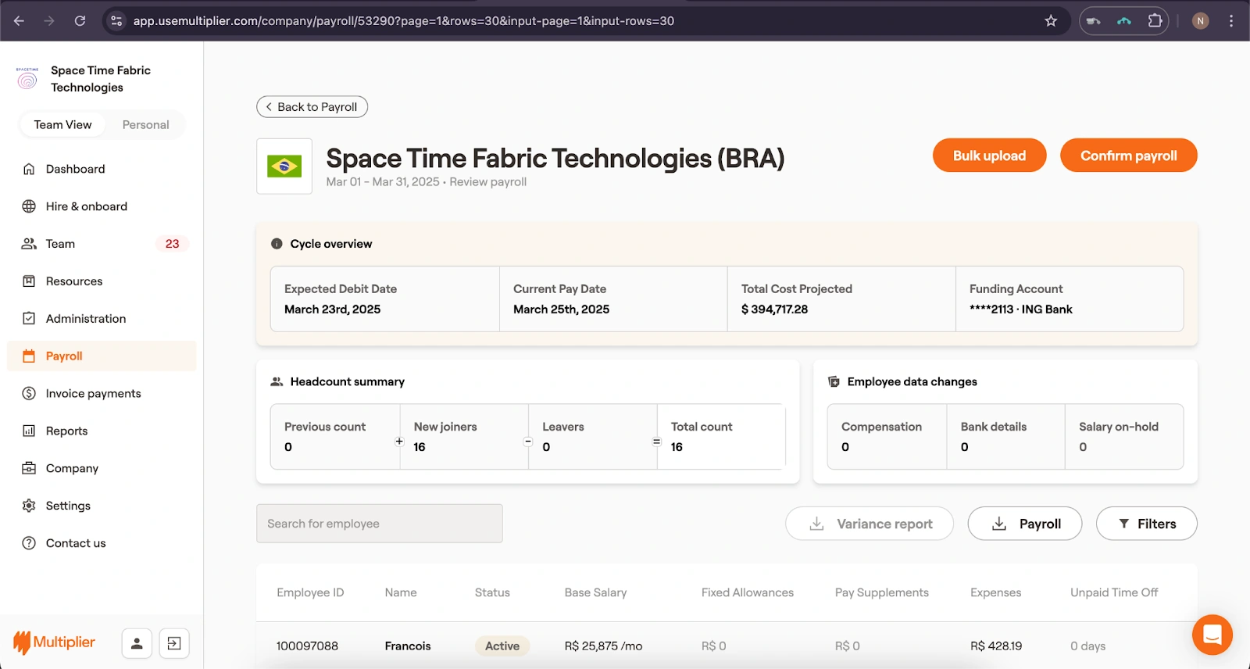Click Francois expenses R$ 428.19
The width and height of the screenshot is (1250, 669).
pos(996,646)
